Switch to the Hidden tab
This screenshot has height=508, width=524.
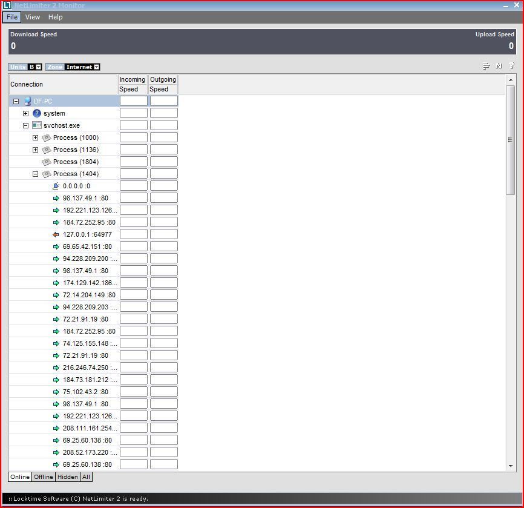click(68, 477)
